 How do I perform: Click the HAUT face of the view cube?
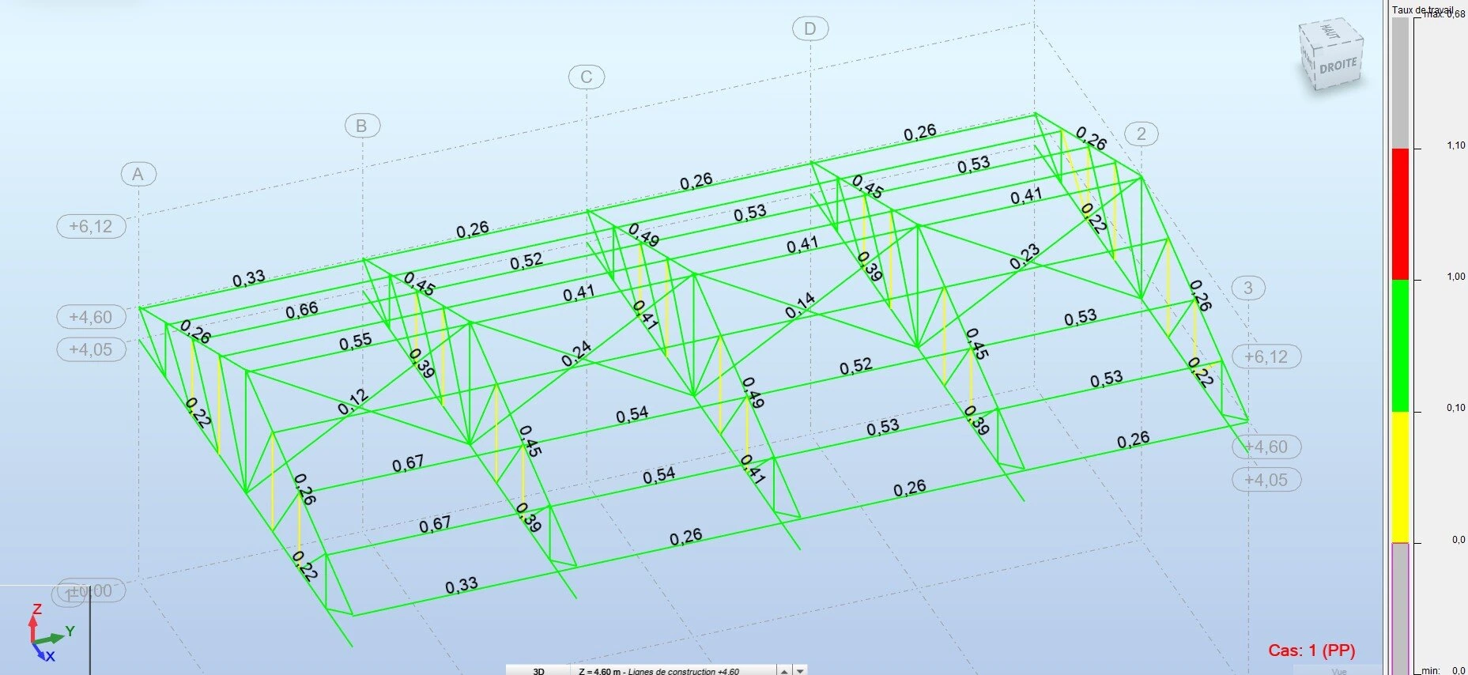[1329, 32]
